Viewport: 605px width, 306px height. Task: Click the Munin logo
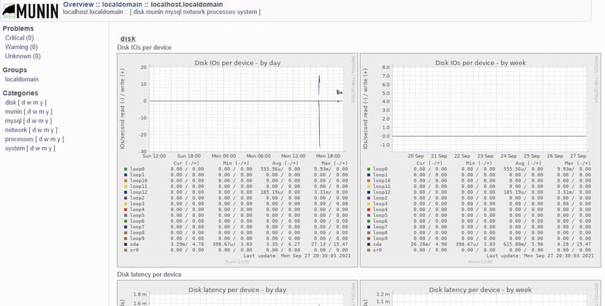[30, 11]
